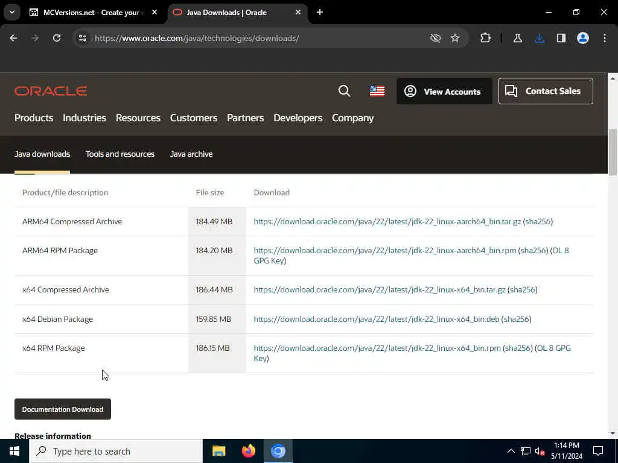Download the x64 Debian .deb link

point(377,319)
